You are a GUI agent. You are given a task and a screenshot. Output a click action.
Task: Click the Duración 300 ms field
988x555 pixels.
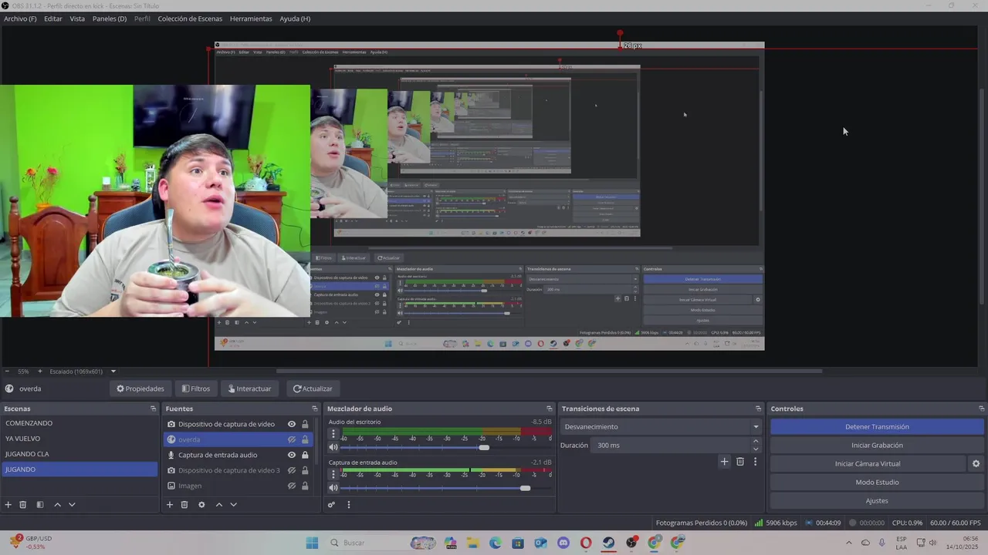click(x=671, y=446)
